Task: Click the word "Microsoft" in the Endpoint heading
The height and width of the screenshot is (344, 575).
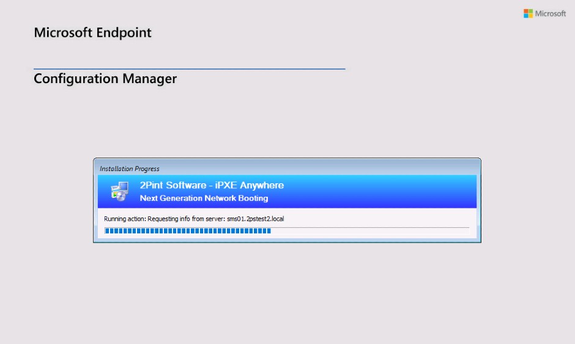Action: pos(63,33)
